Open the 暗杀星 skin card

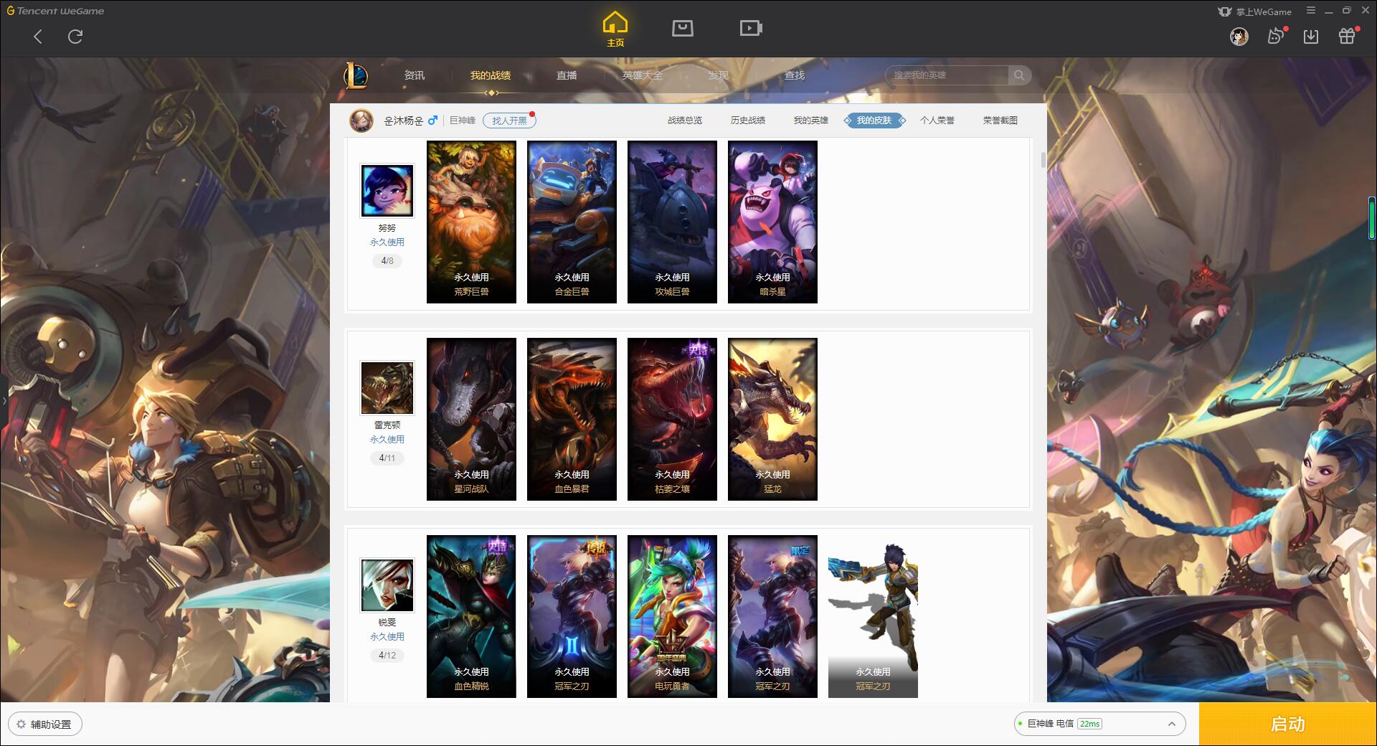[772, 222]
